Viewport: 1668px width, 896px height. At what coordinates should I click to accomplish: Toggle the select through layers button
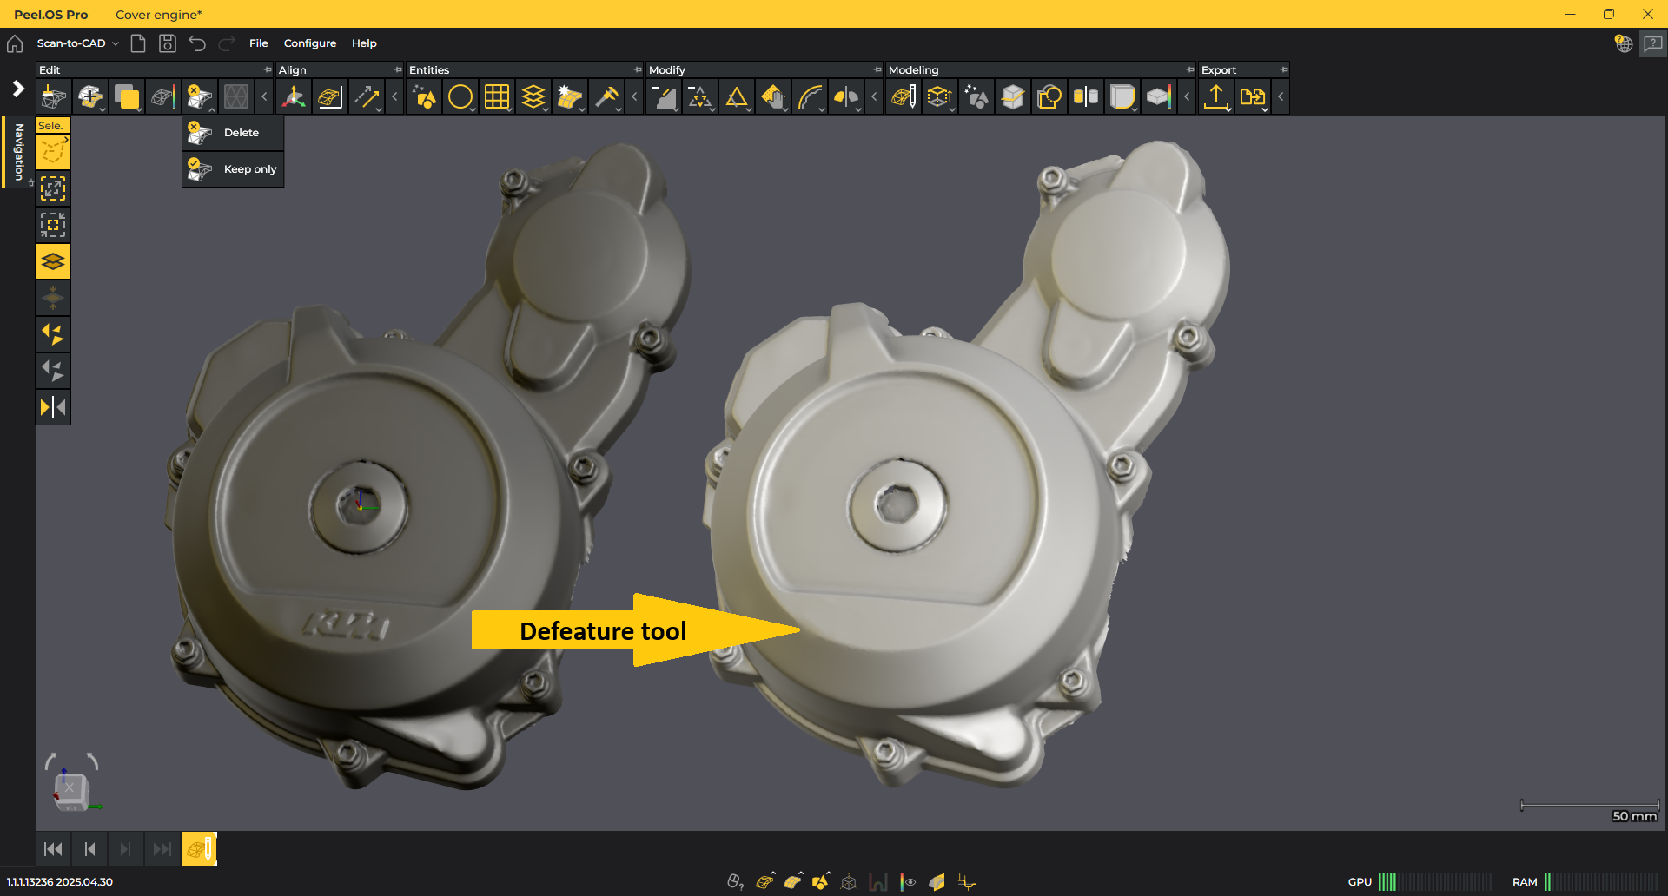pyautogui.click(x=53, y=261)
